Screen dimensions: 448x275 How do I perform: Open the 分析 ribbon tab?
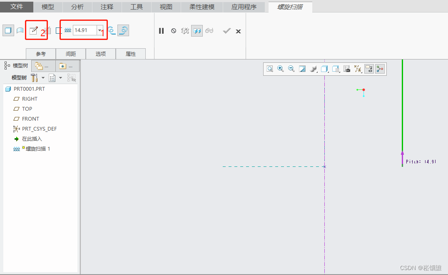coord(77,7)
